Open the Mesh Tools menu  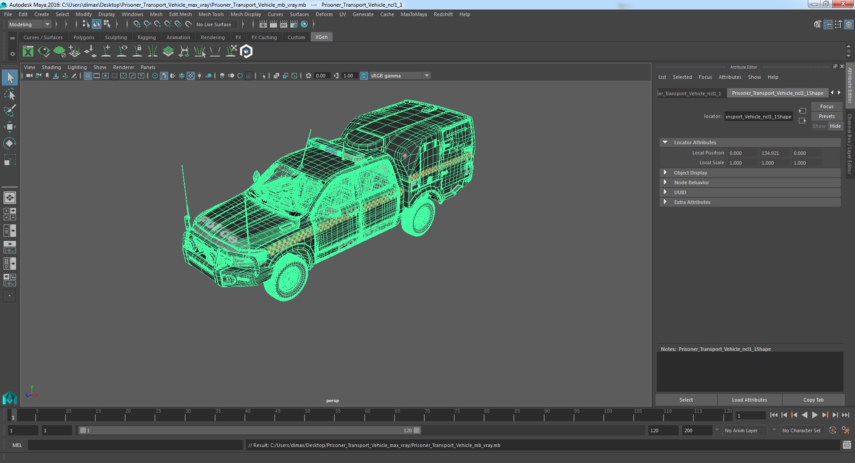[211, 14]
